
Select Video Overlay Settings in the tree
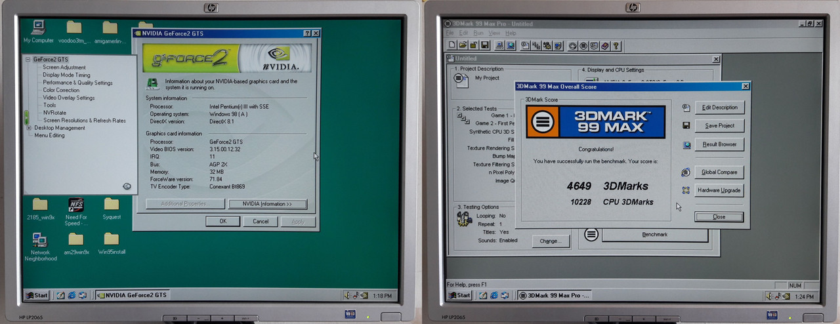(x=69, y=98)
